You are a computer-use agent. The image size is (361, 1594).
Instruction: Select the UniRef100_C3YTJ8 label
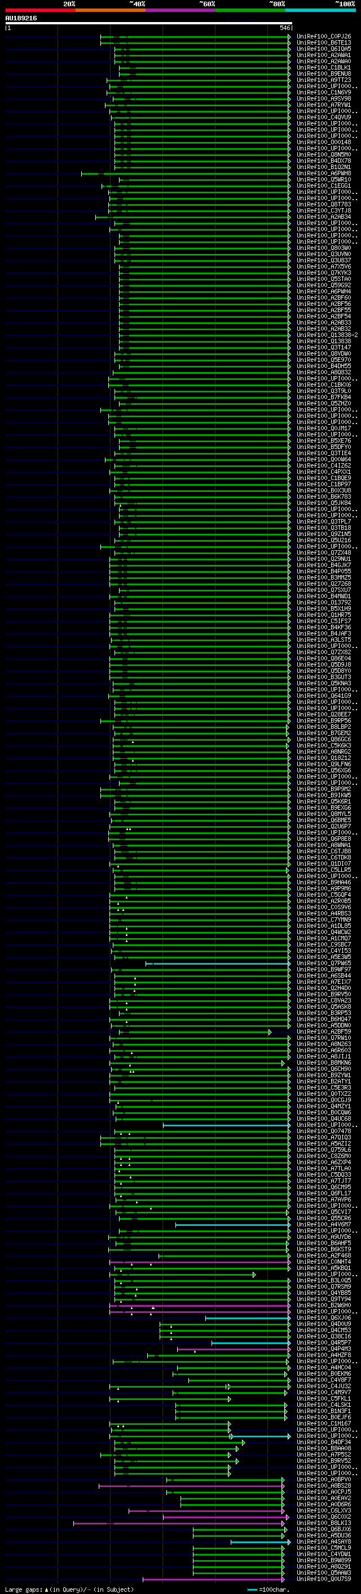(x=324, y=211)
